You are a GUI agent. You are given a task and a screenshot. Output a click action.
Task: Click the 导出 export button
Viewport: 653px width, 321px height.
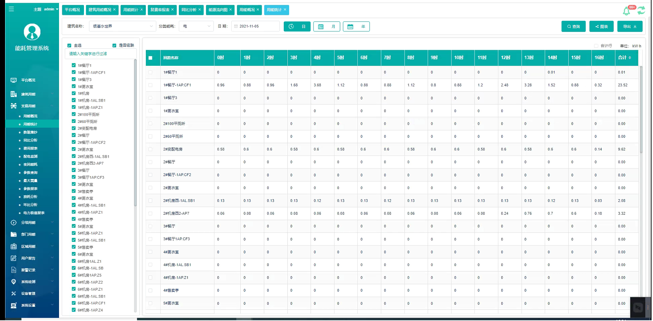[x=629, y=26]
